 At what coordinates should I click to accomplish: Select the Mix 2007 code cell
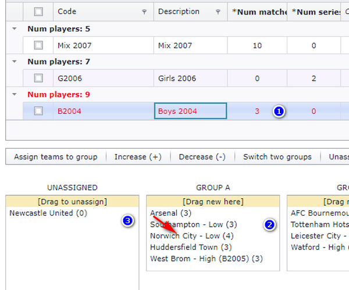pyautogui.click(x=104, y=45)
